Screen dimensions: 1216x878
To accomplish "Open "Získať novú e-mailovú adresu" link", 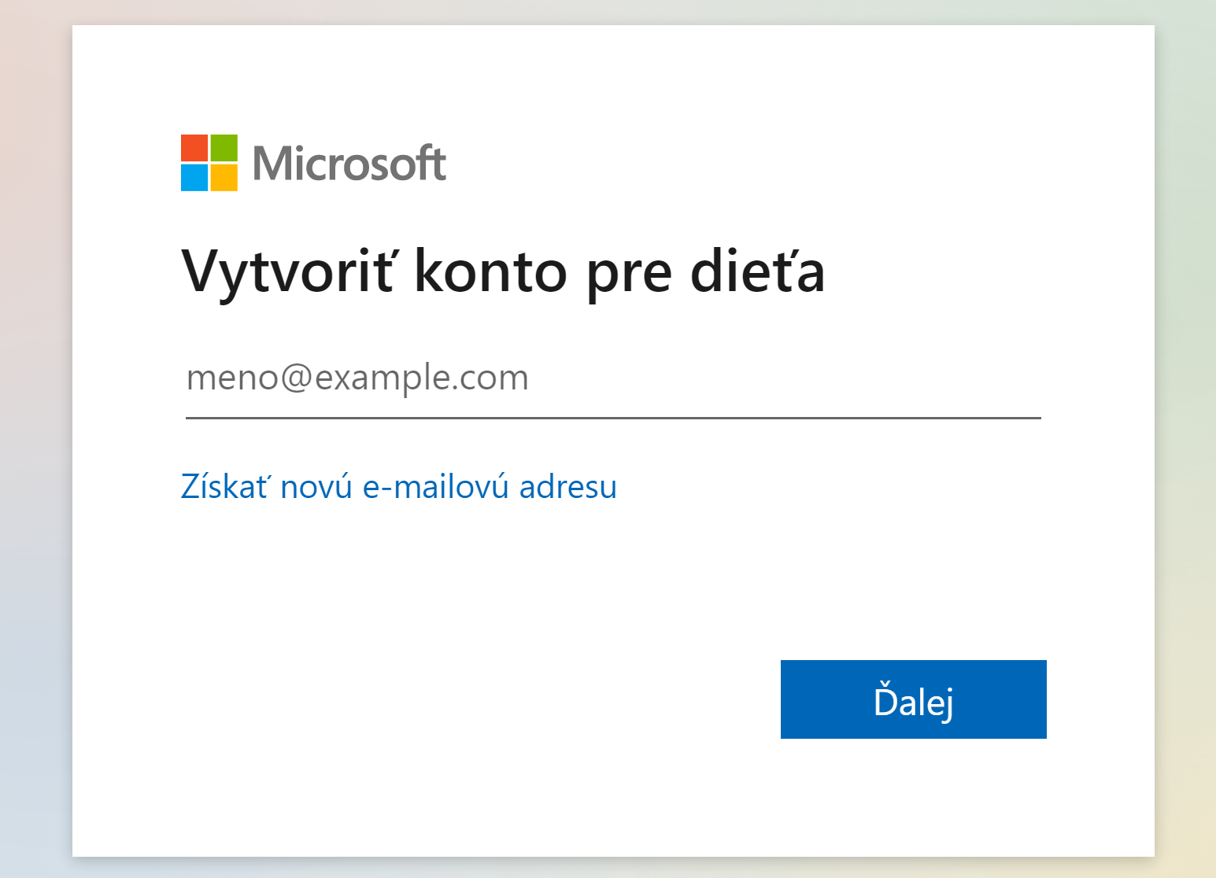I will (x=399, y=487).
